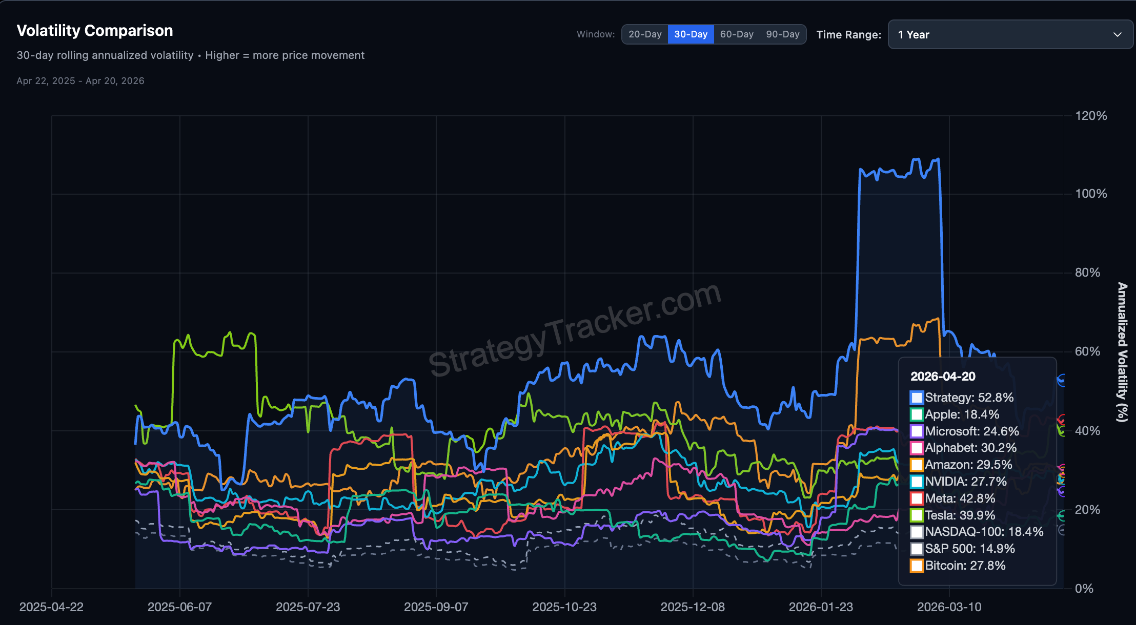1136x625 pixels.
Task: Select the 60-Day volatility window
Action: coord(737,34)
